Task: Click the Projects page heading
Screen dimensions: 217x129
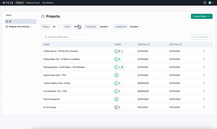Action: tap(53, 16)
